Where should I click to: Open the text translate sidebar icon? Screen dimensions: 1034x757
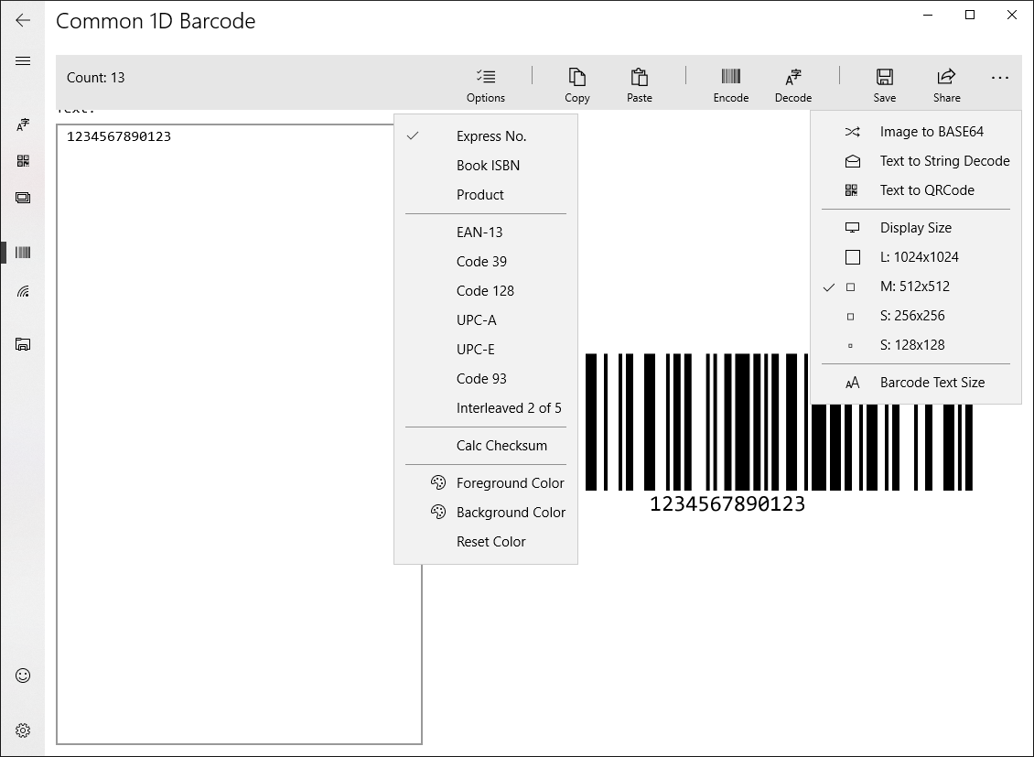[23, 124]
